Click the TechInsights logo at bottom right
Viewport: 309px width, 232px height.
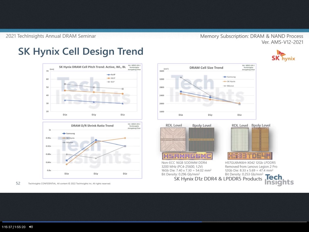279,180
